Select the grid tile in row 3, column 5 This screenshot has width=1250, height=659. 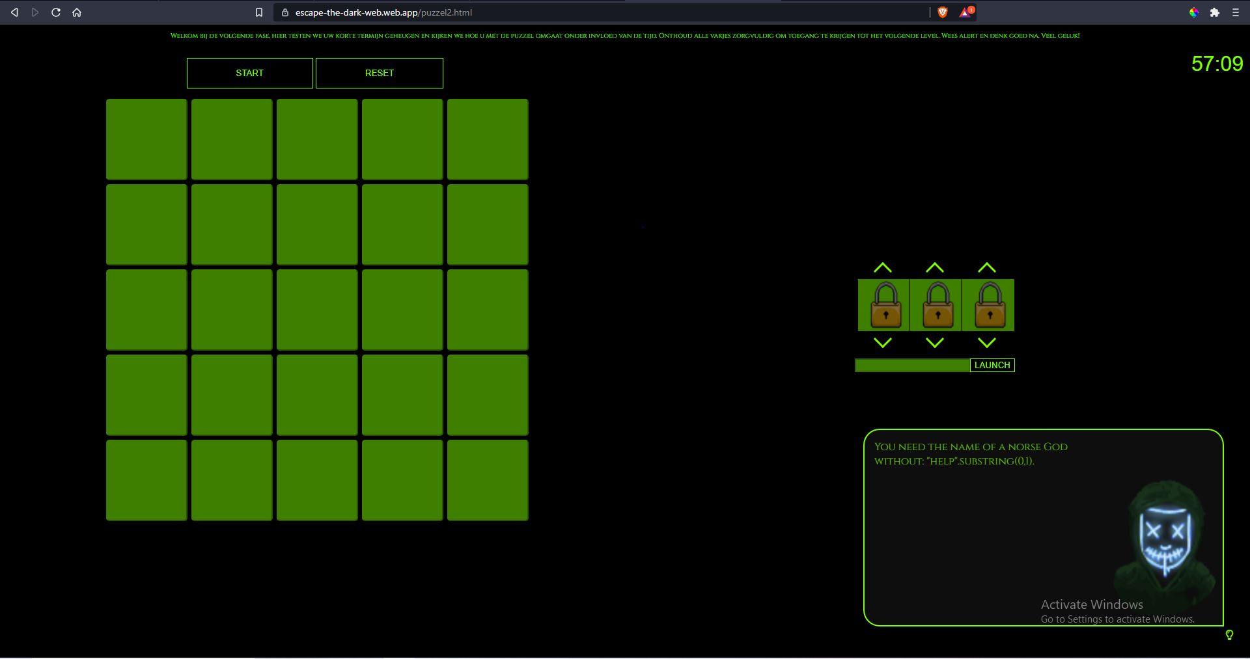pos(488,310)
